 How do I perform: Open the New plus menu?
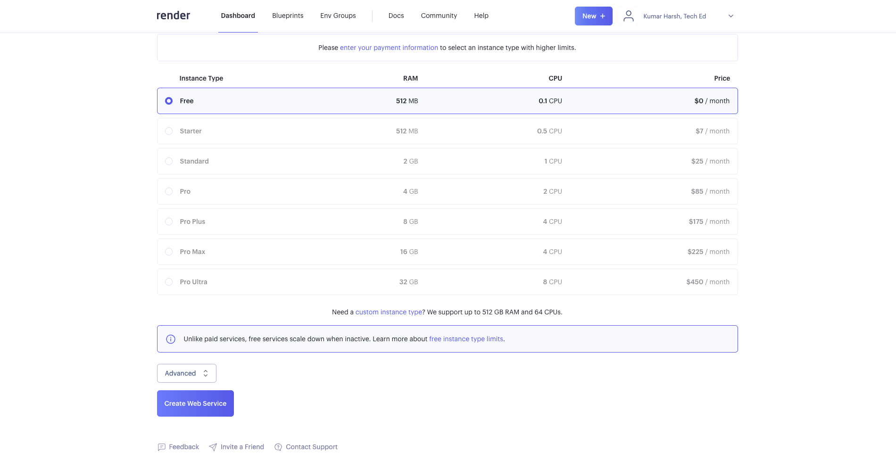tap(593, 16)
